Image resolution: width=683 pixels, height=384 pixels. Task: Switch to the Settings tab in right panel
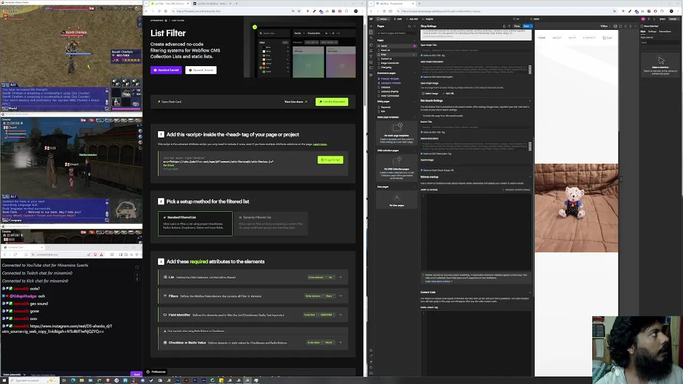(652, 31)
